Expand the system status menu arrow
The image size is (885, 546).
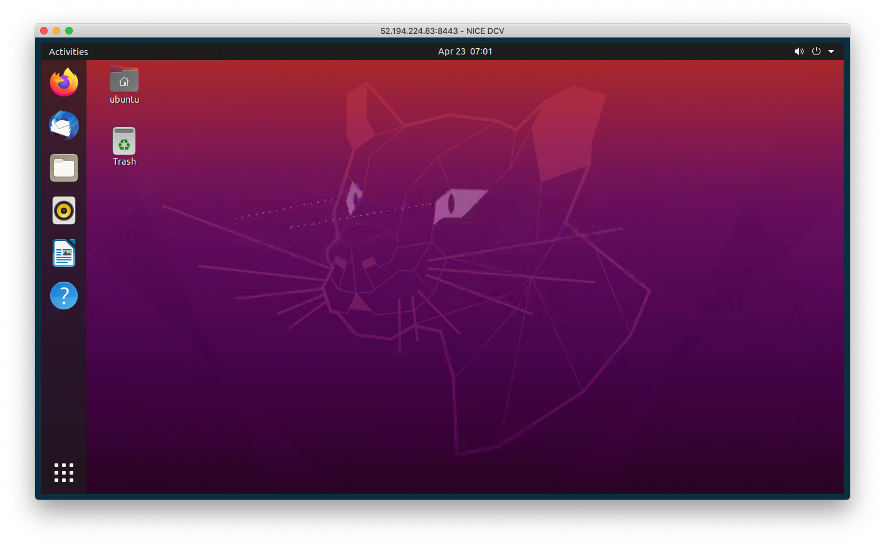click(831, 51)
